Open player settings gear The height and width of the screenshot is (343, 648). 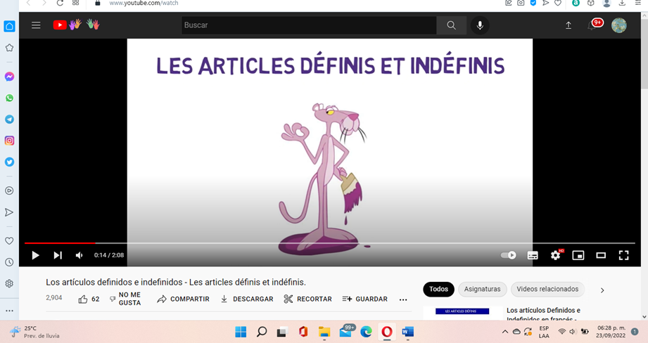pyautogui.click(x=556, y=256)
